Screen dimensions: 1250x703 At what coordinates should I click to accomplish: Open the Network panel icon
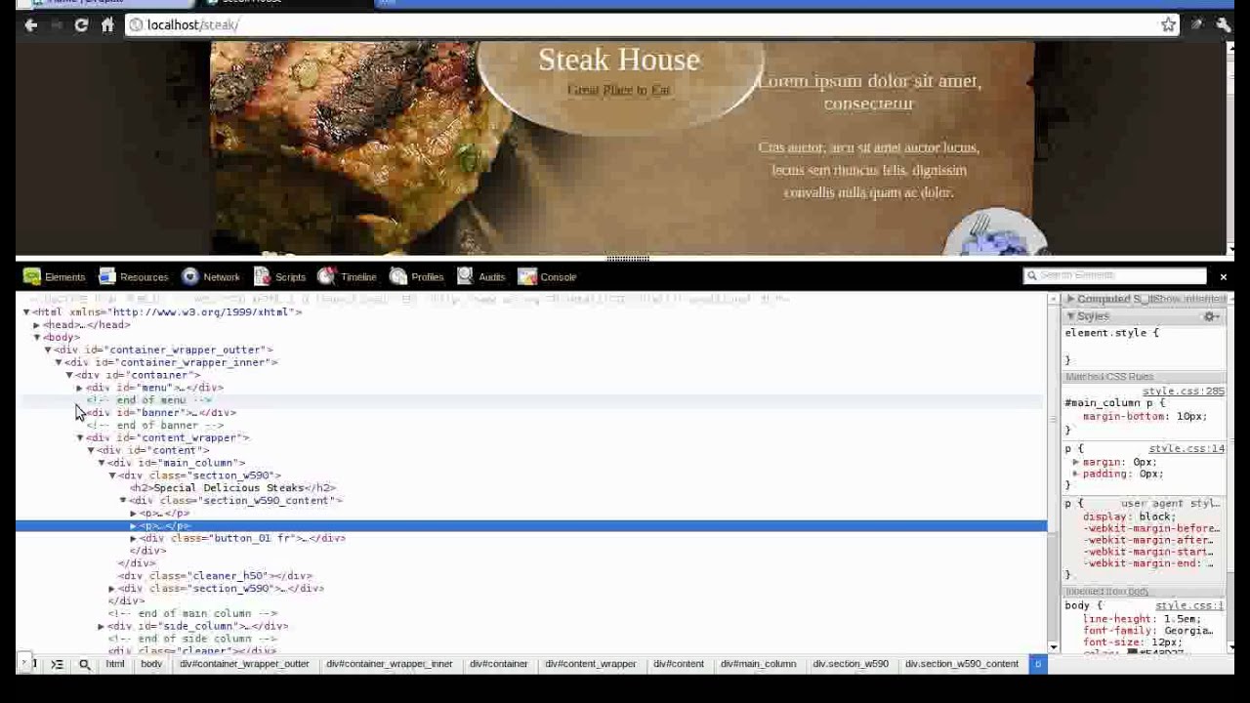pos(190,276)
